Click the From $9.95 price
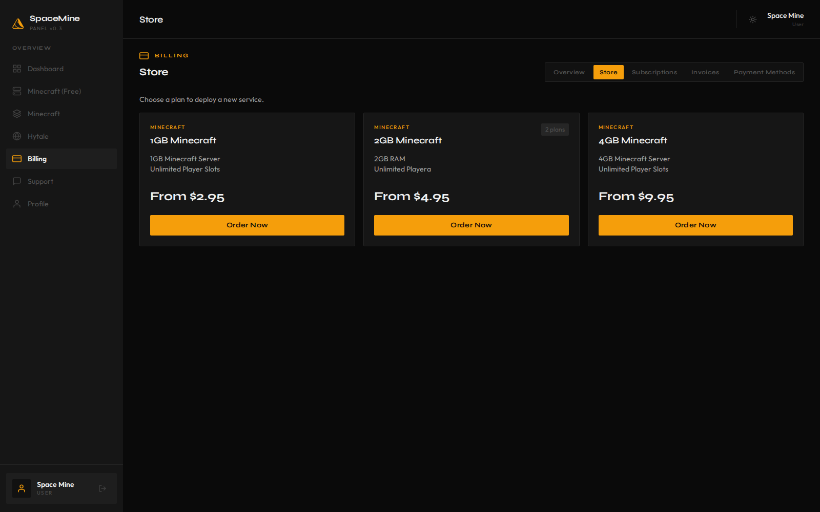This screenshot has height=512, width=820. tap(636, 197)
